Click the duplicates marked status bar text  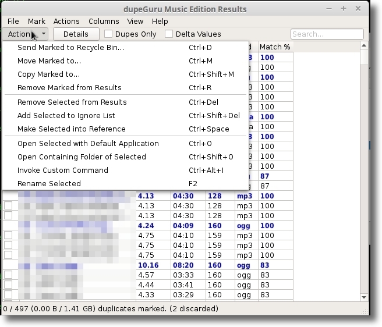111,309
